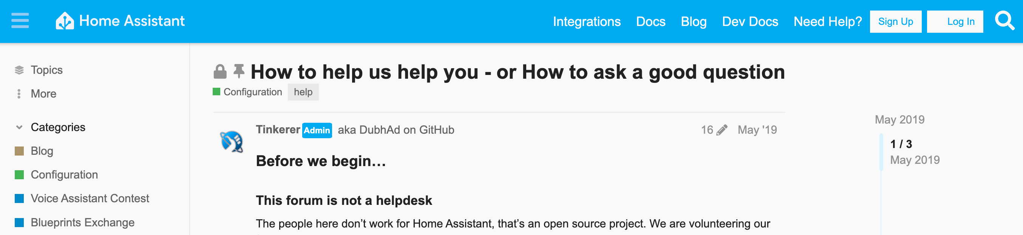Open the search magnifier icon

tap(1004, 21)
